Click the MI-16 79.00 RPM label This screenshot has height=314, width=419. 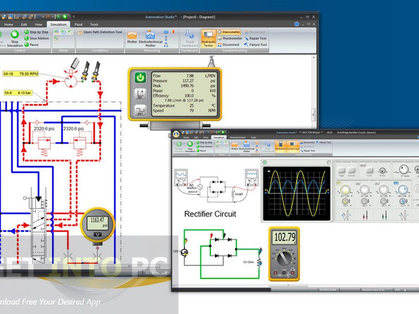(x=21, y=73)
